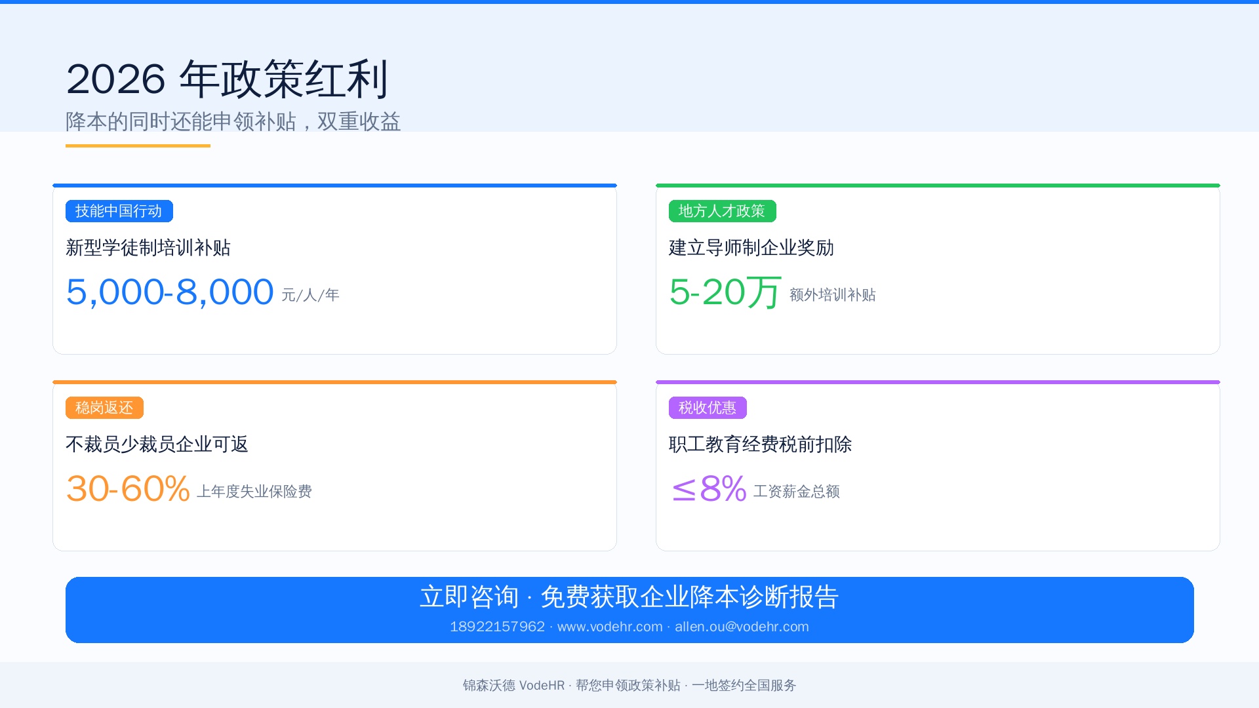This screenshot has width=1259, height=708.
Task: Click the 5,000-8,000 subsidy amount
Action: click(x=170, y=292)
